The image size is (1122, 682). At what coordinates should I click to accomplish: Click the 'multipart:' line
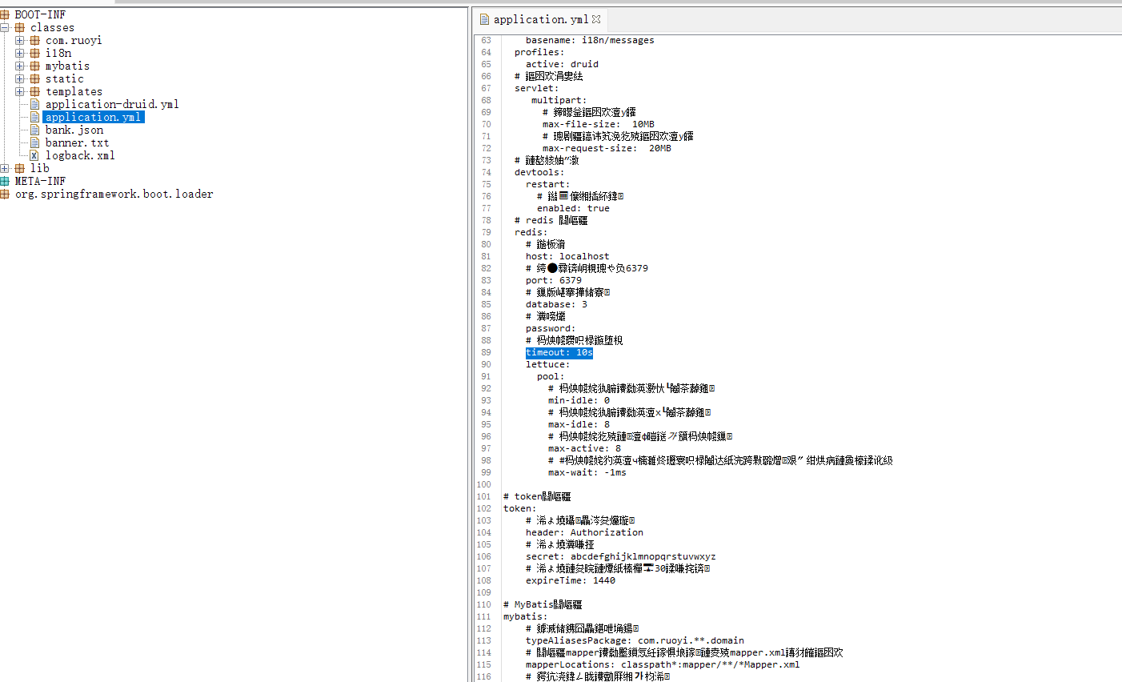click(559, 100)
